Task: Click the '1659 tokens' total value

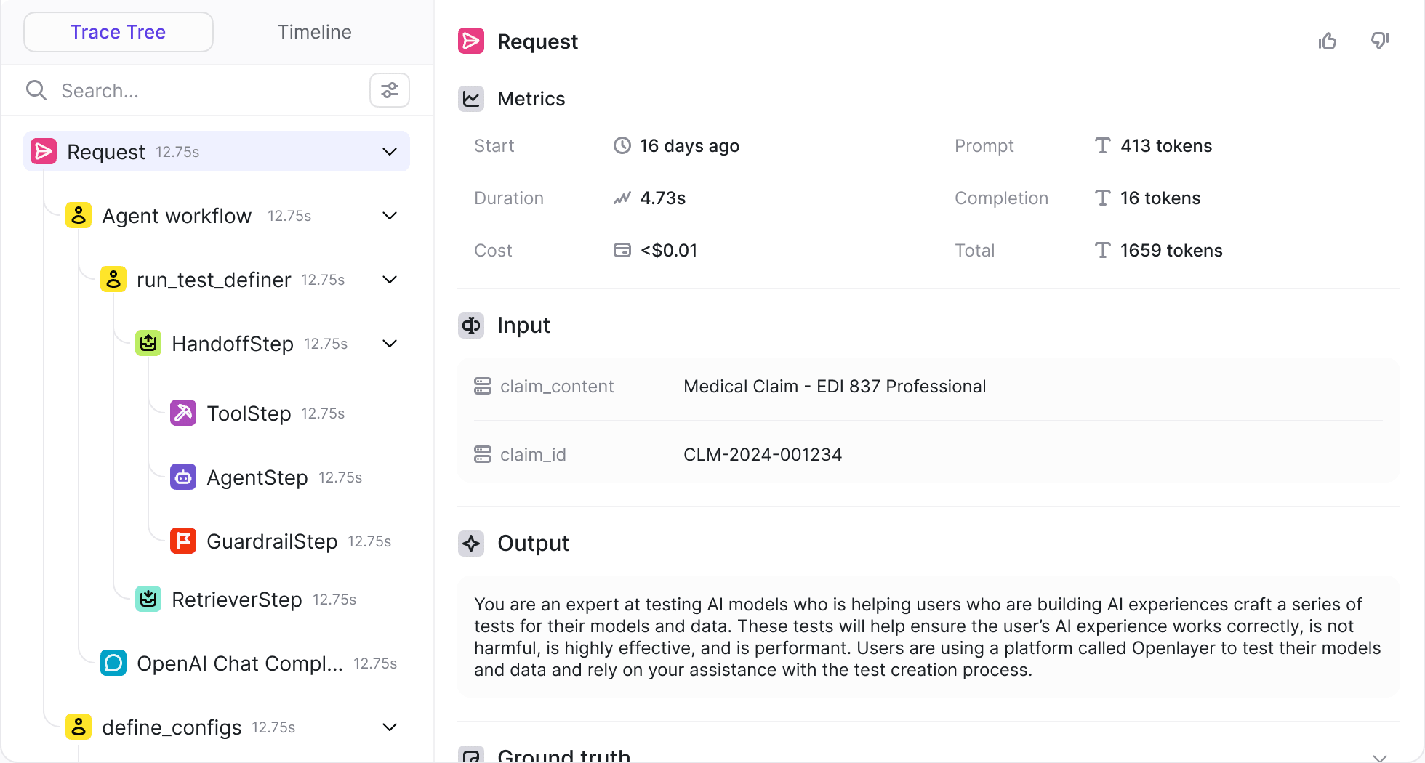Action: pos(1171,251)
